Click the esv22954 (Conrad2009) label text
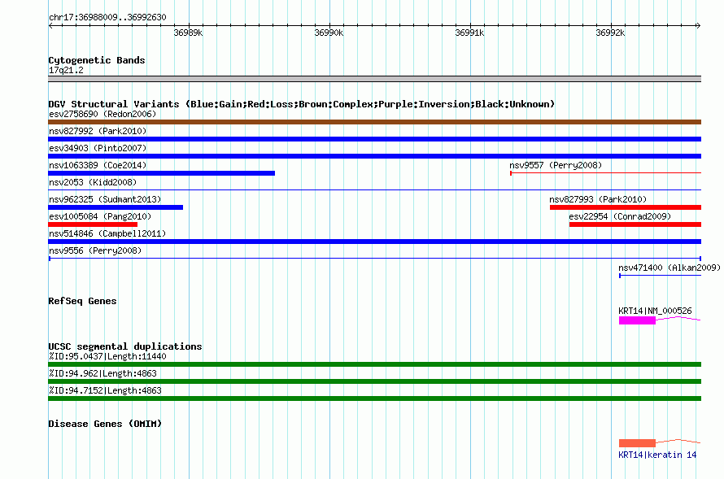The height and width of the screenshot is (479, 724). click(620, 216)
